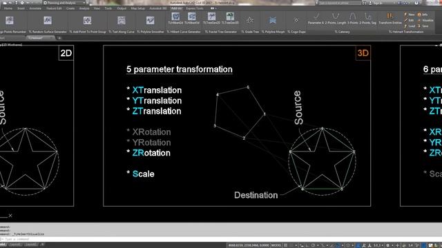
Task: Select the Output ribbon tab
Action: (122, 8)
